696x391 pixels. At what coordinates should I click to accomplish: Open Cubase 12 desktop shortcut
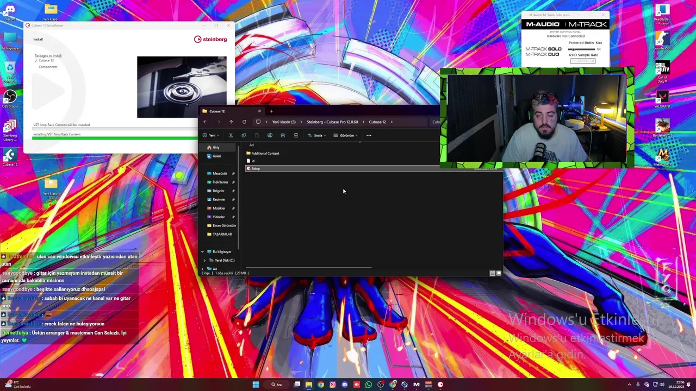point(10,158)
